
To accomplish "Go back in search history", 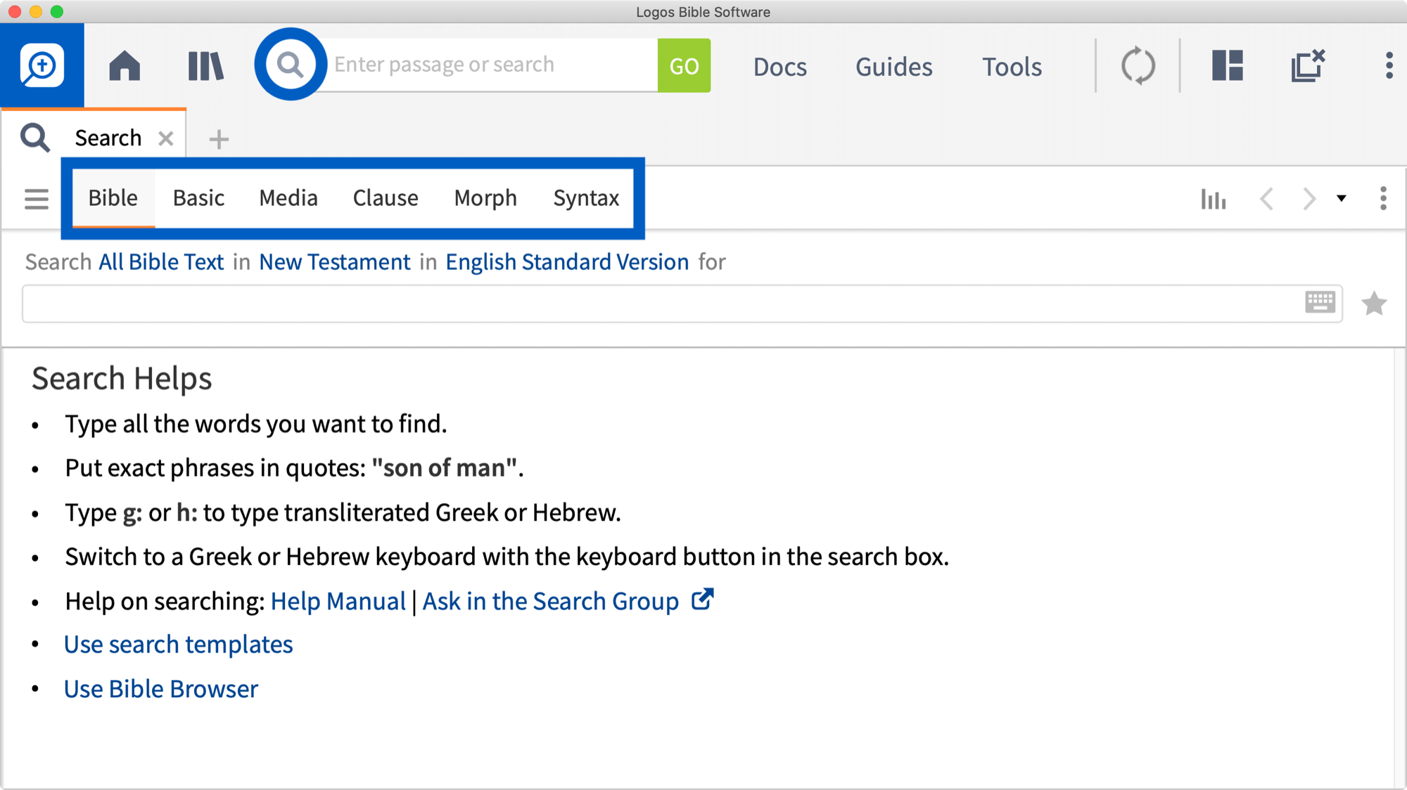I will [x=1266, y=199].
